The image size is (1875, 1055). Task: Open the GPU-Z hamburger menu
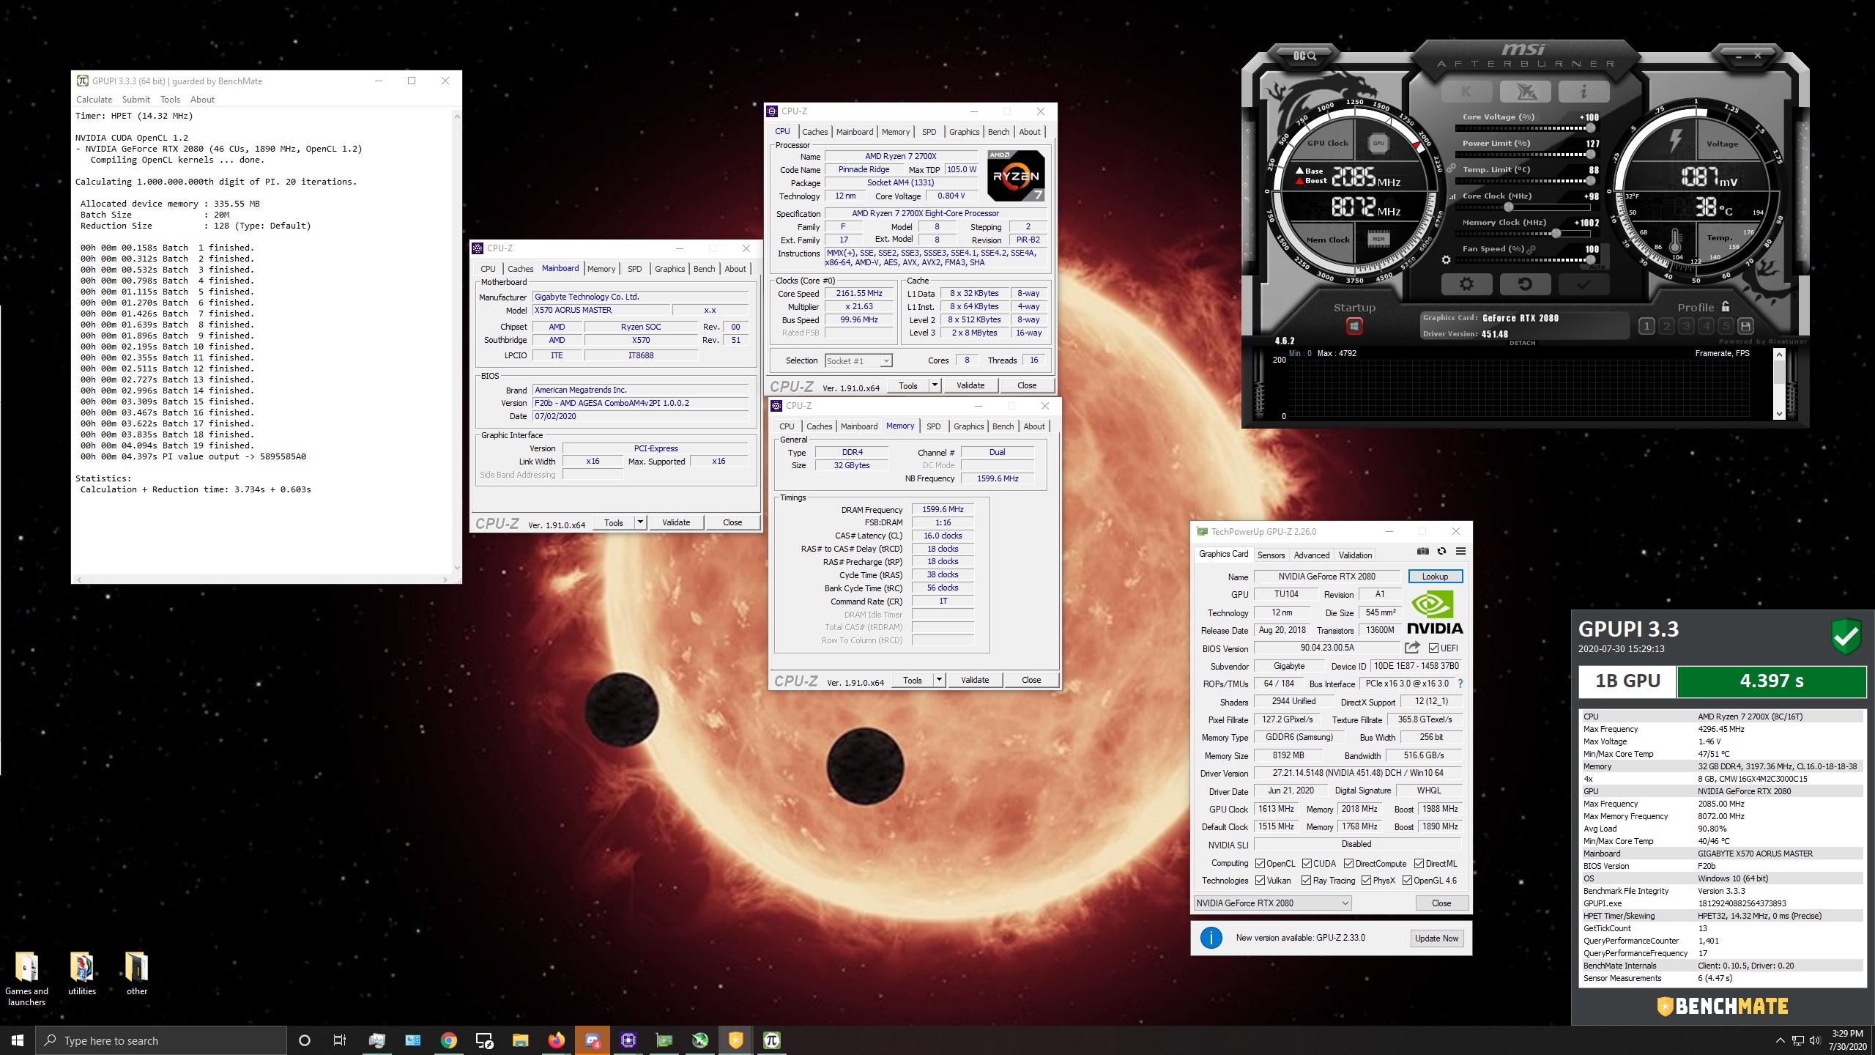tap(1460, 552)
